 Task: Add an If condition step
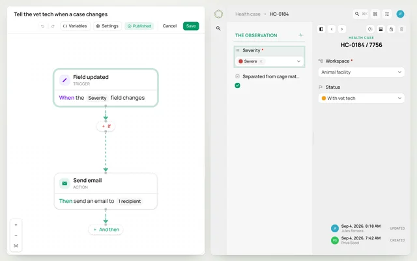point(106,126)
